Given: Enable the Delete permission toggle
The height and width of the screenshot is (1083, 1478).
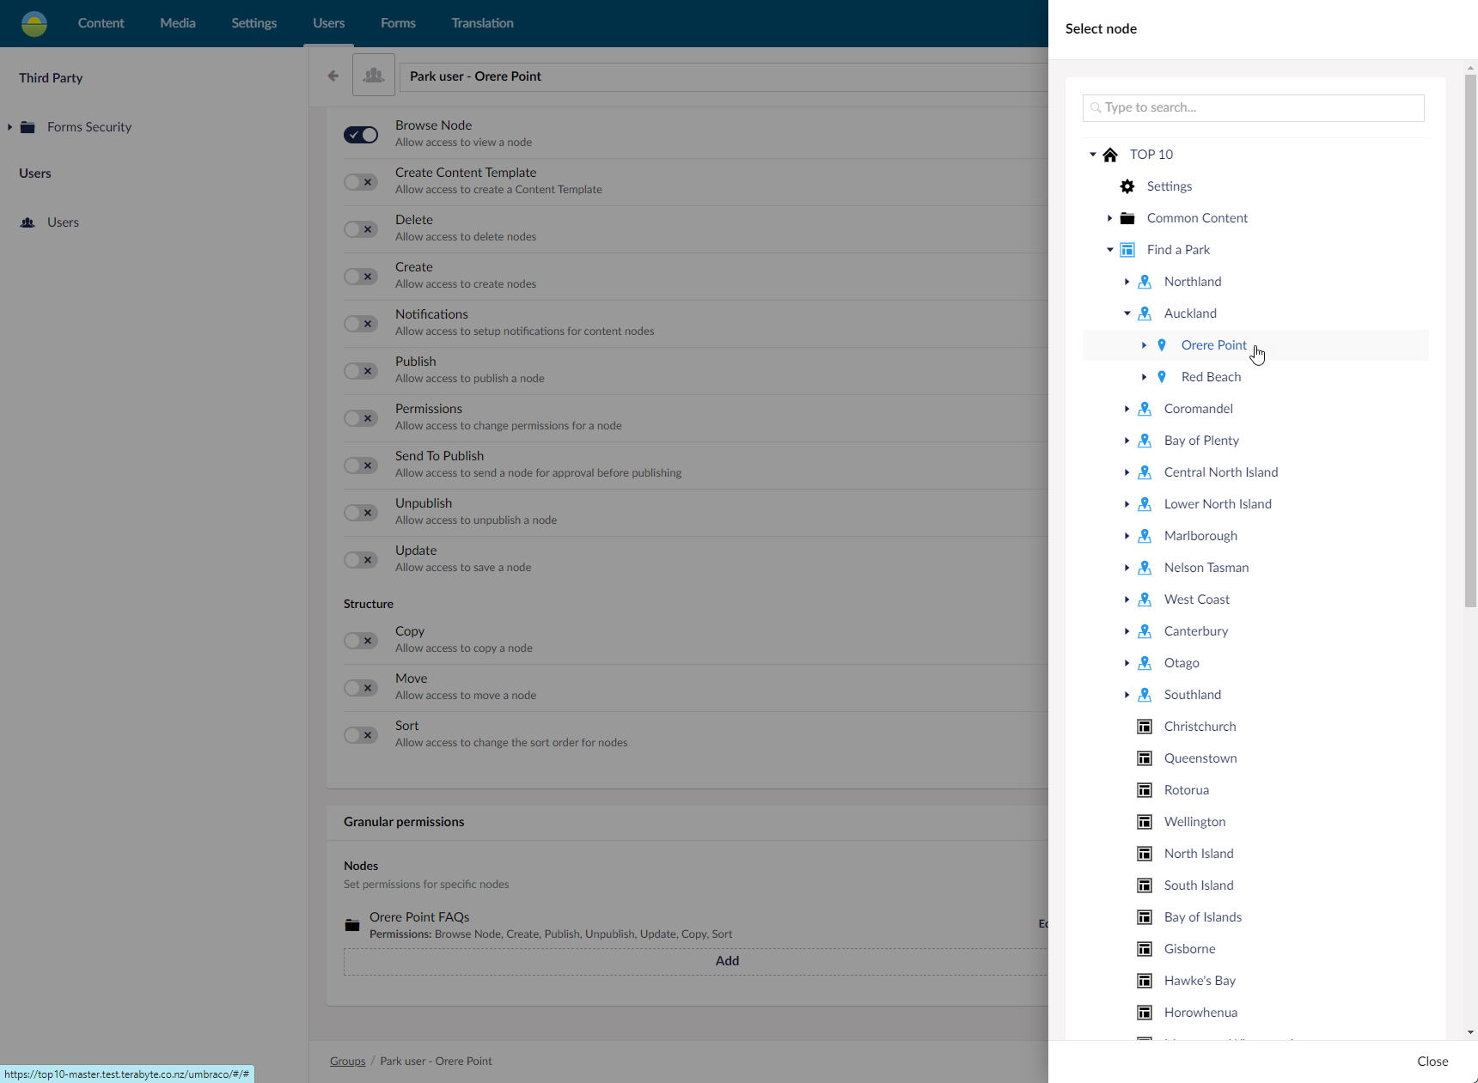Looking at the screenshot, I should coord(360,229).
